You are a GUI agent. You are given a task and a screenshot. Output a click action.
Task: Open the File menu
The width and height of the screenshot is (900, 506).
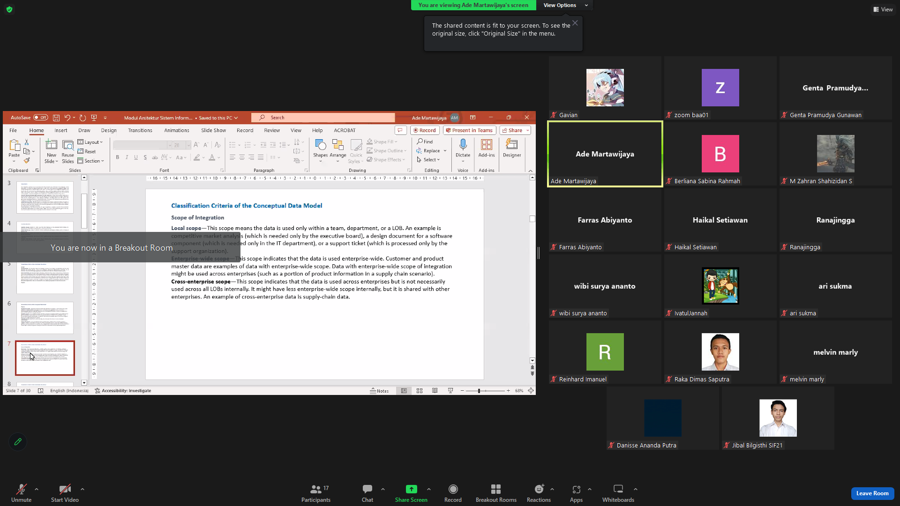click(x=13, y=130)
